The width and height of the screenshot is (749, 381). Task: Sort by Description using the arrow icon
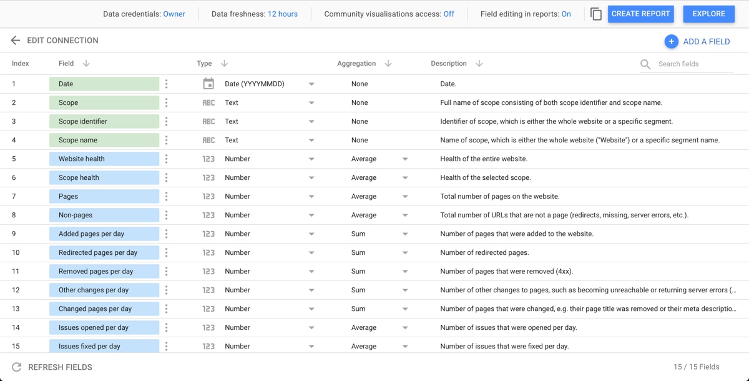[x=479, y=64]
